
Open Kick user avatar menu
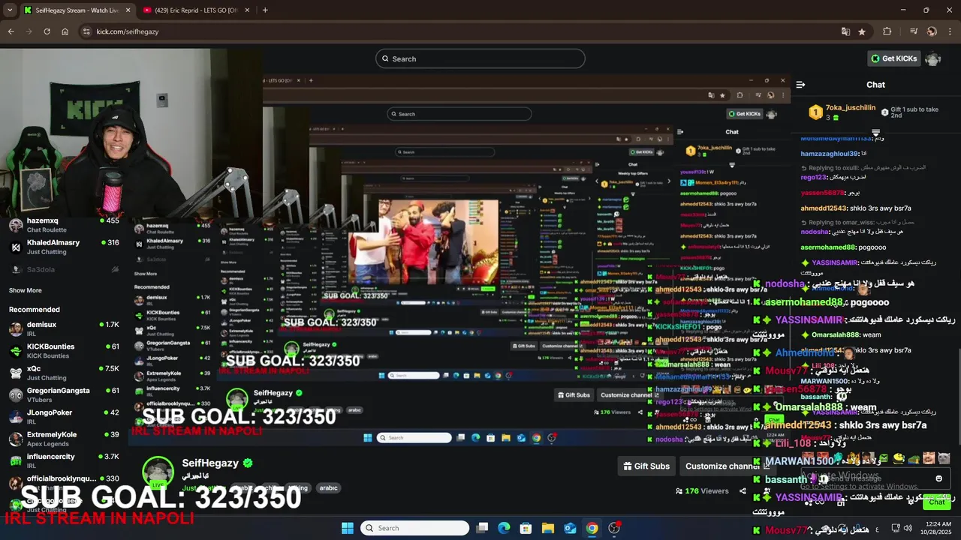coord(932,58)
